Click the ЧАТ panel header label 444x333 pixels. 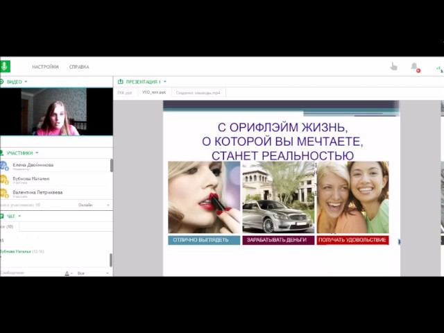pos(11,216)
